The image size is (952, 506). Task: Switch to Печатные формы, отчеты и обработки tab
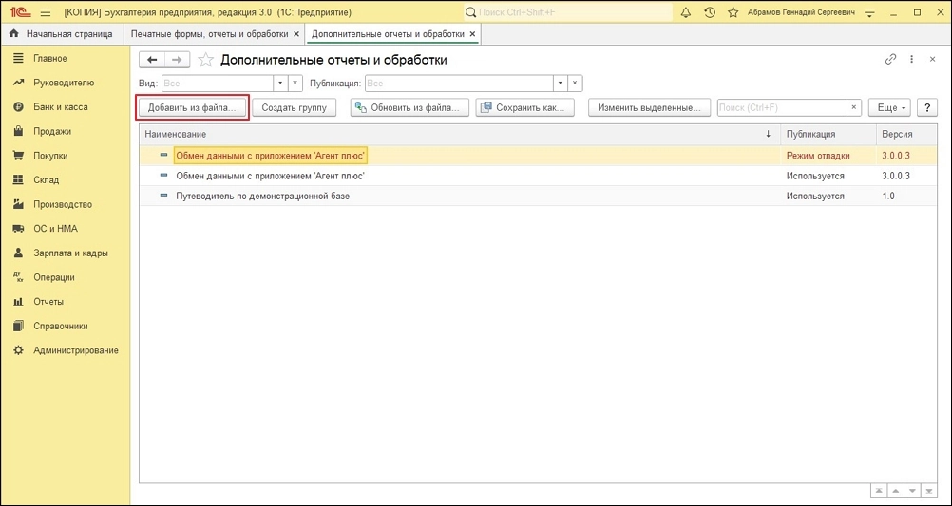click(x=209, y=34)
